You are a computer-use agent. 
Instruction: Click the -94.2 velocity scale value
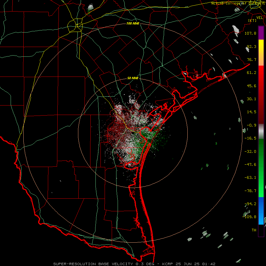250,204
